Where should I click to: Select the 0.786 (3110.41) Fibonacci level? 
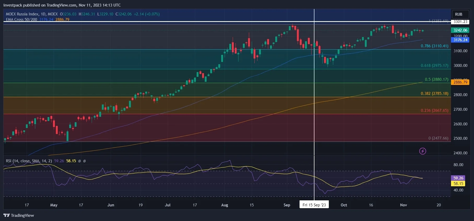coord(434,46)
